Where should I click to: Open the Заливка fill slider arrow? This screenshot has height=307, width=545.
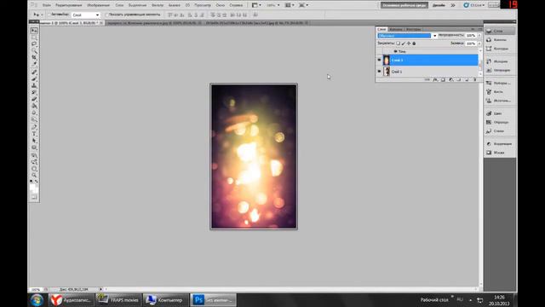(x=479, y=43)
